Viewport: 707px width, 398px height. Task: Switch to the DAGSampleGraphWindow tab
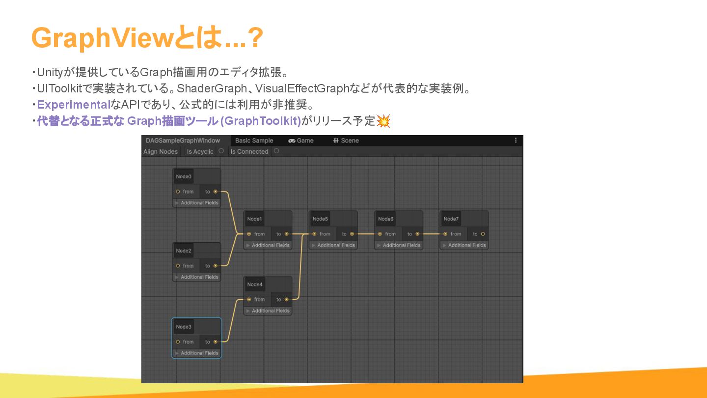pyautogui.click(x=183, y=141)
